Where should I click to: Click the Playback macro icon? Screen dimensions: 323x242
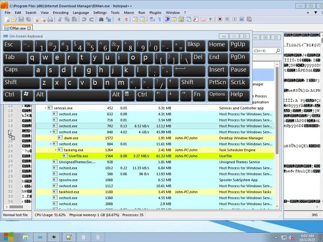click(x=234, y=19)
